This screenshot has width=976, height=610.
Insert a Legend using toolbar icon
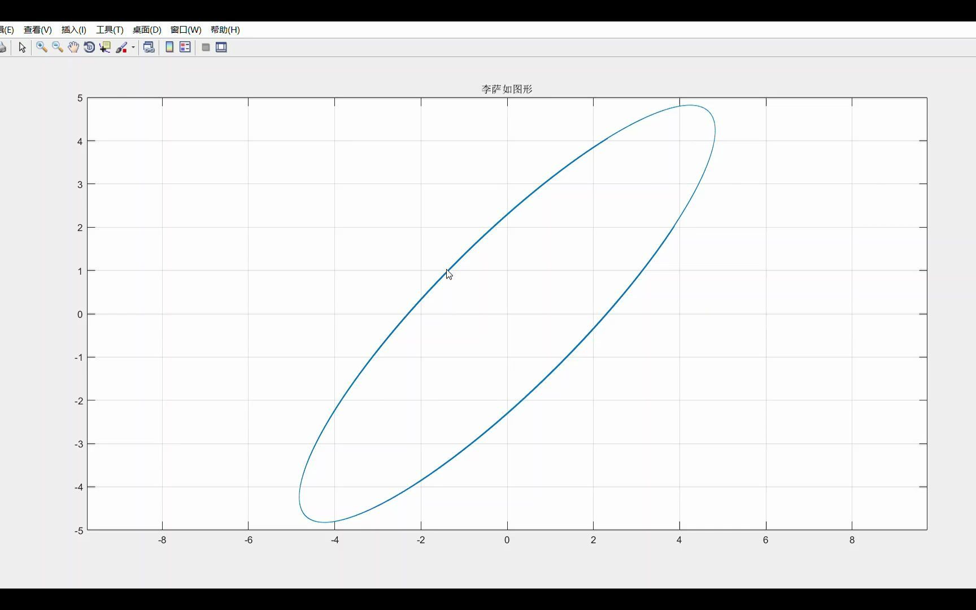pos(185,47)
